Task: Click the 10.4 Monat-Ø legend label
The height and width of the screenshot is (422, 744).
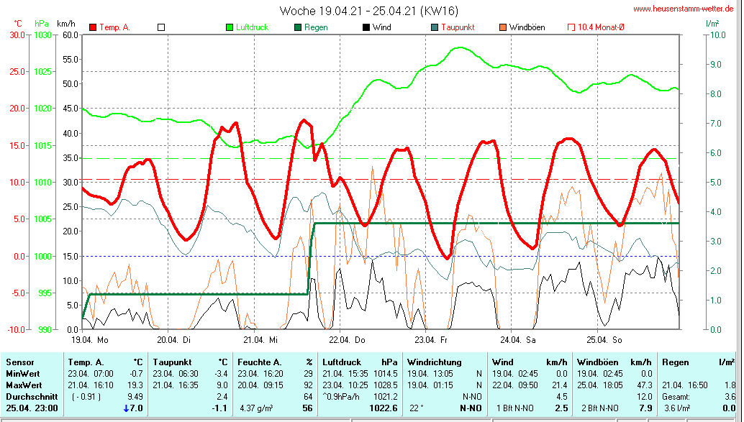Action: tap(601, 27)
